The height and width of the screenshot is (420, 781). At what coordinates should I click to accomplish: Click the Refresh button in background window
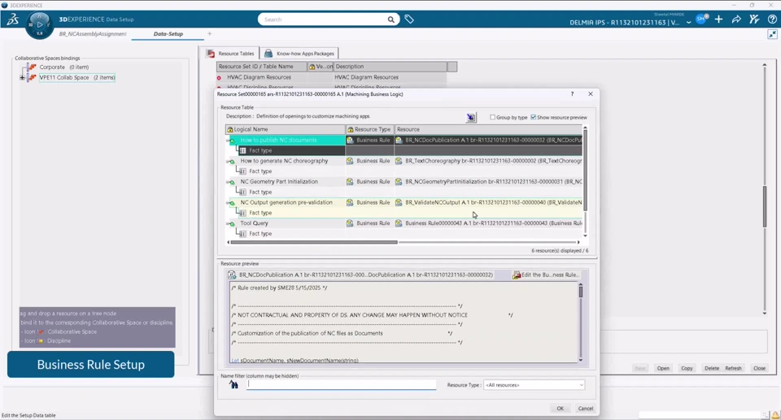coord(733,368)
